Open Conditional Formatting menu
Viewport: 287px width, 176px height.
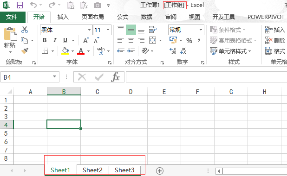tap(228, 30)
